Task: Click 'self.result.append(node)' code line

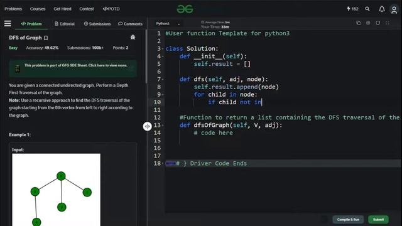Action: [236, 87]
